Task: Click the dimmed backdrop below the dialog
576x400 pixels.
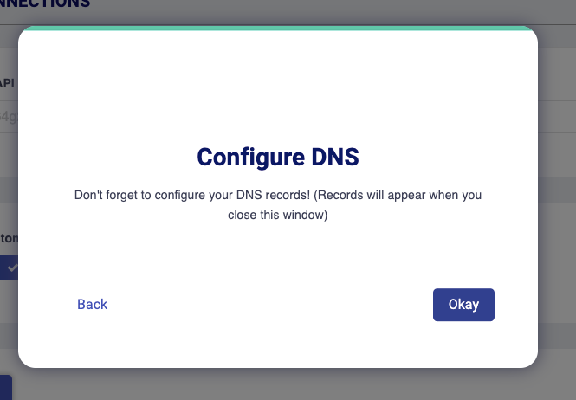Action: tap(294, 384)
